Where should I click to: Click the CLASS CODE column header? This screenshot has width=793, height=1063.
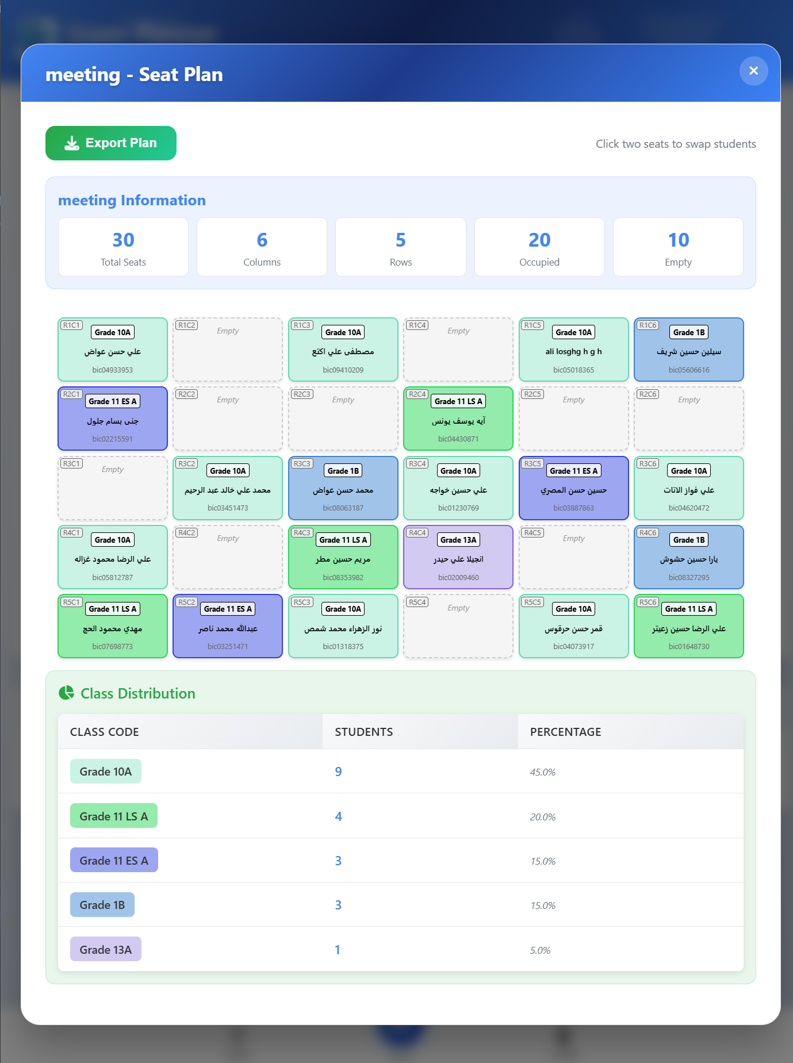[x=190, y=731]
